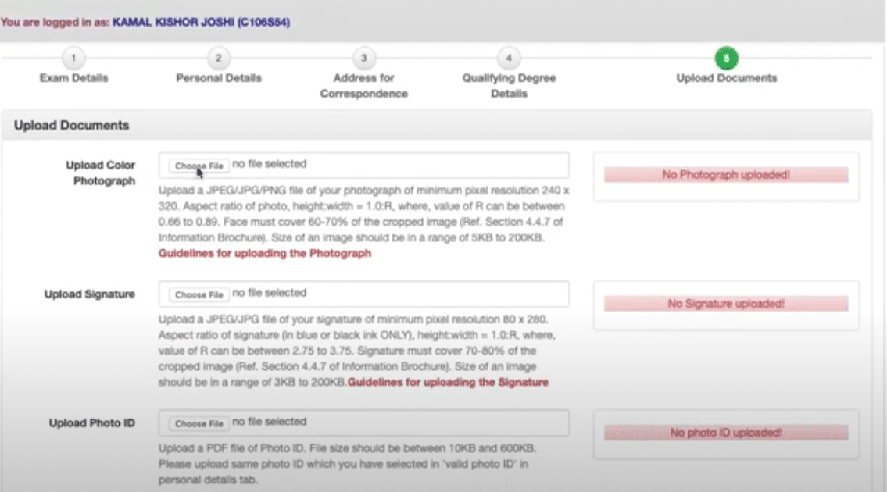The height and width of the screenshot is (492, 887).
Task: Click the photograph file input field
Action: click(363, 165)
